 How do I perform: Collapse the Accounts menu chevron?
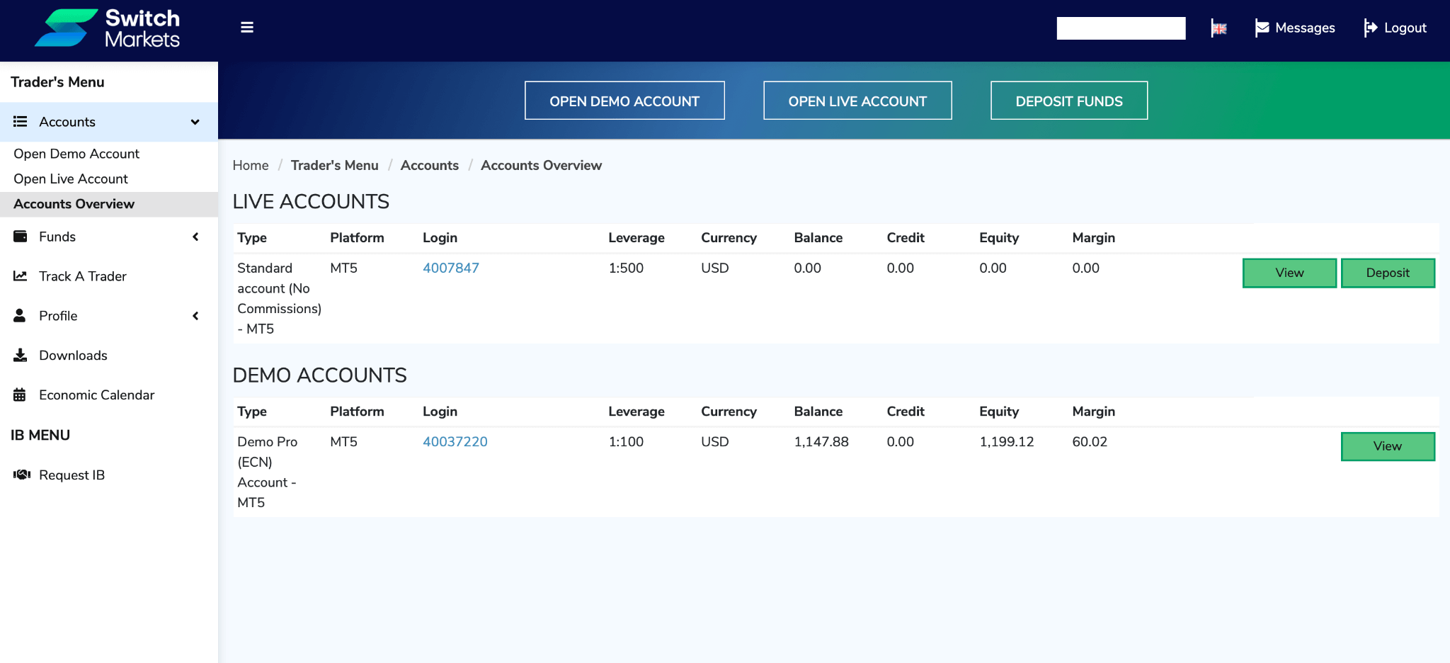tap(195, 122)
